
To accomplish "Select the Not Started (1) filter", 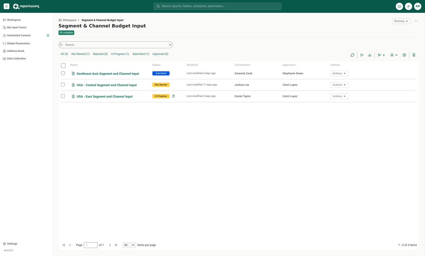I will point(80,54).
